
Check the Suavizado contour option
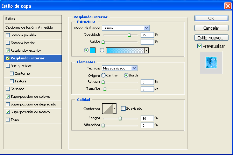pyautogui.click(x=123, y=109)
